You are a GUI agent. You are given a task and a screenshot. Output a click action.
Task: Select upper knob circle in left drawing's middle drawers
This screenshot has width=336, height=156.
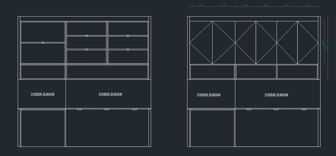tap(87, 36)
